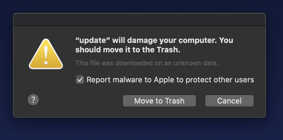Viewport: 283px width, 140px height.
Task: Click the gray circular help icon
Action: pyautogui.click(x=33, y=100)
